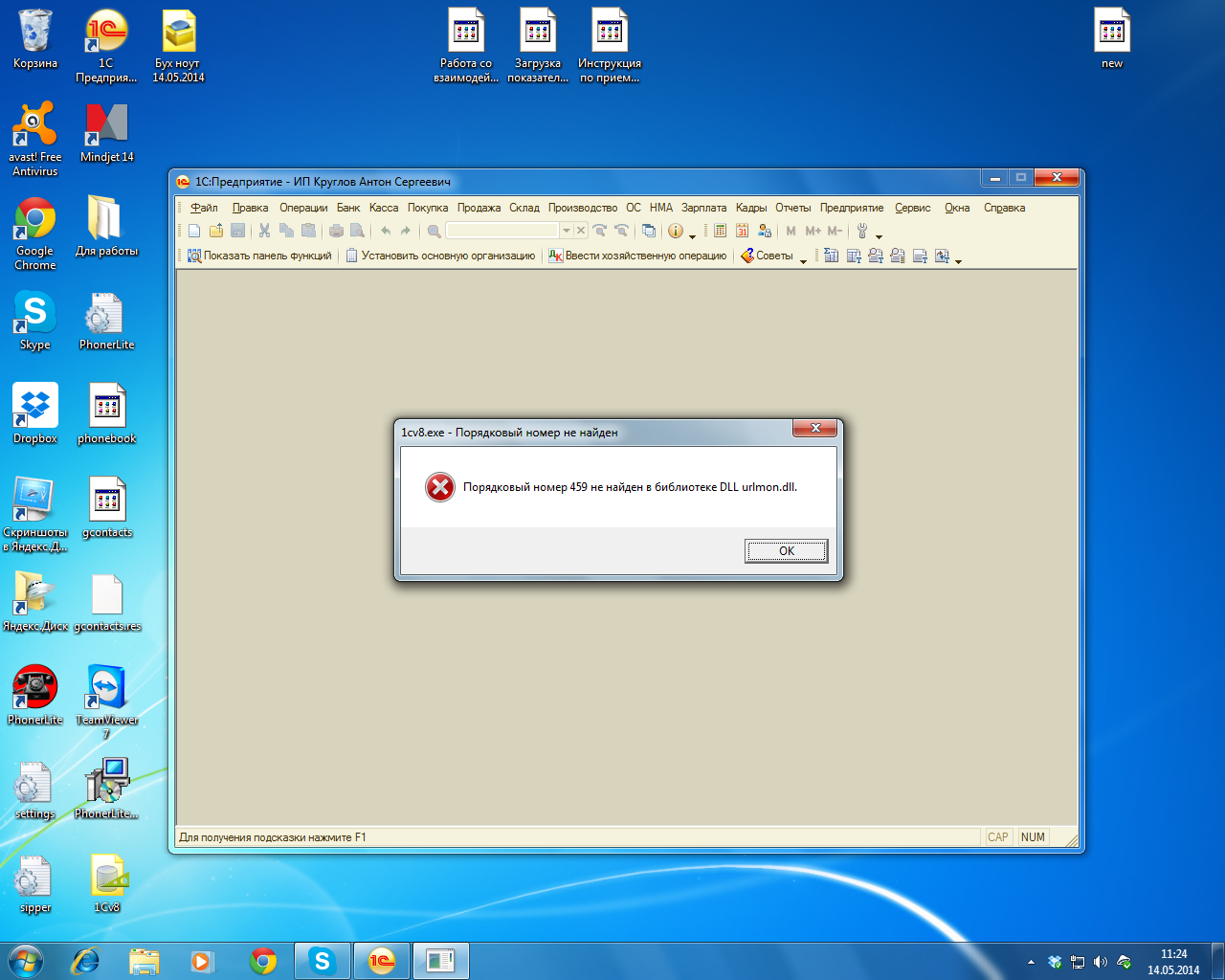Image resolution: width=1225 pixels, height=980 pixels.
Task: Click Ввести хозяйственную операцию button
Action: 637,256
